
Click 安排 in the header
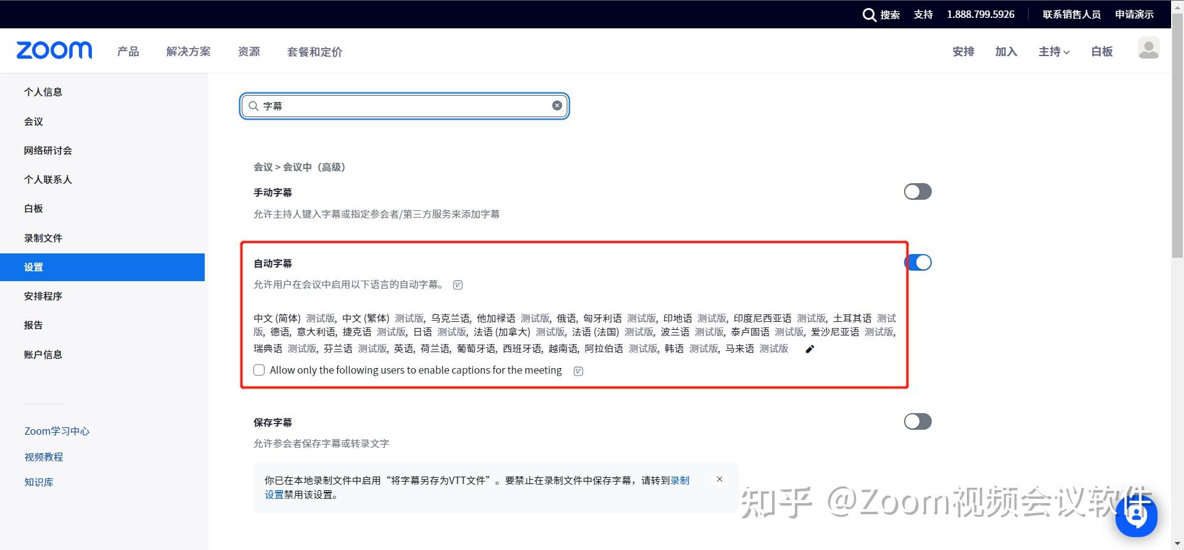(963, 52)
